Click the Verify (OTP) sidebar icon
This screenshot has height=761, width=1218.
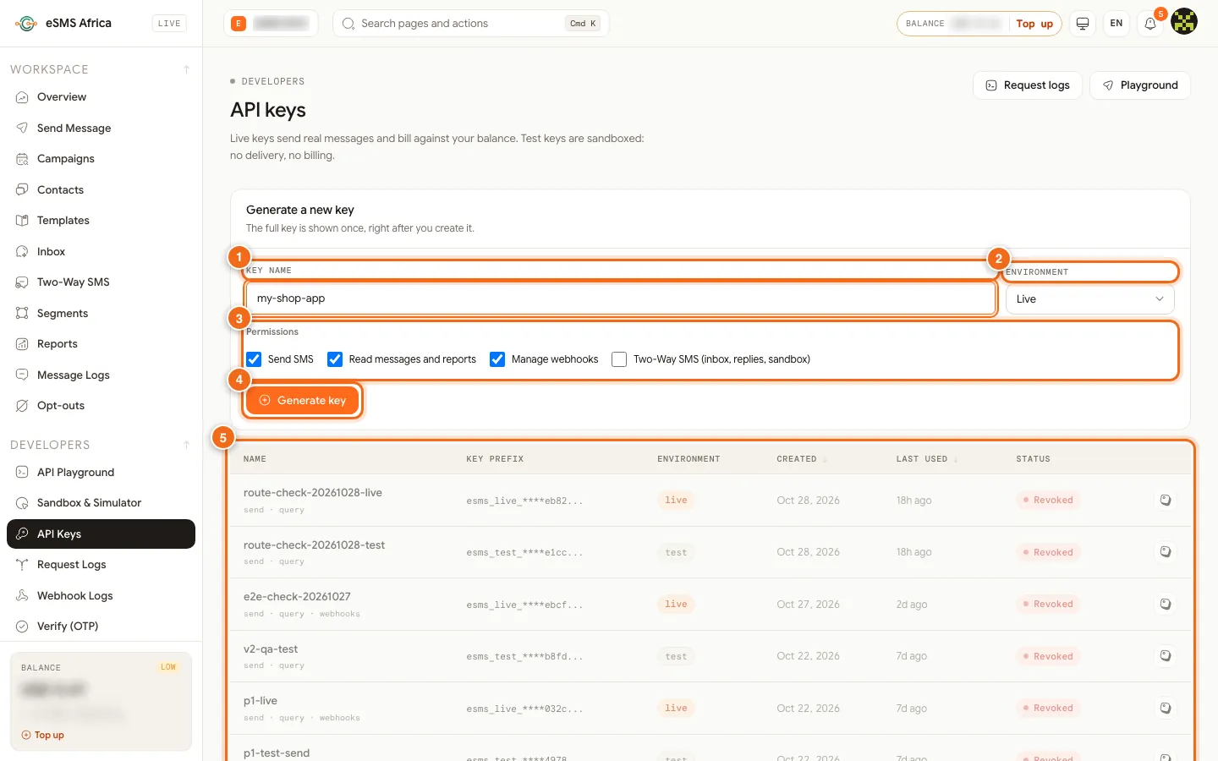tap(22, 627)
